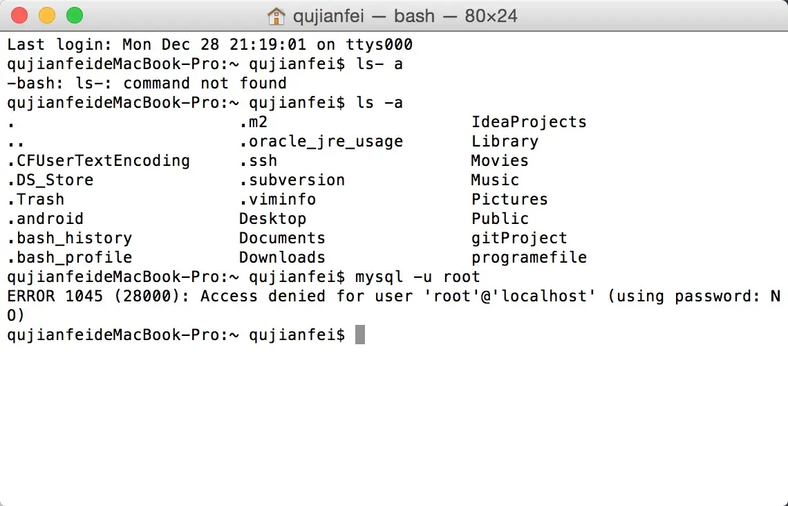
Task: Click the 'mysql -u root' command text
Action: click(x=418, y=277)
